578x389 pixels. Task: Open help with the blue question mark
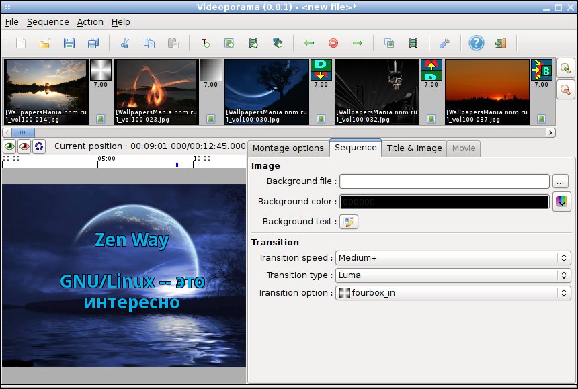tap(477, 43)
